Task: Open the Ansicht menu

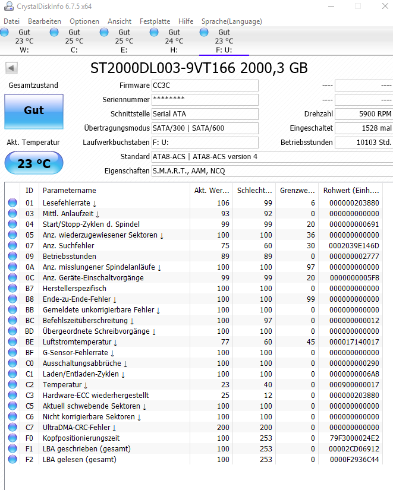Action: [120, 21]
